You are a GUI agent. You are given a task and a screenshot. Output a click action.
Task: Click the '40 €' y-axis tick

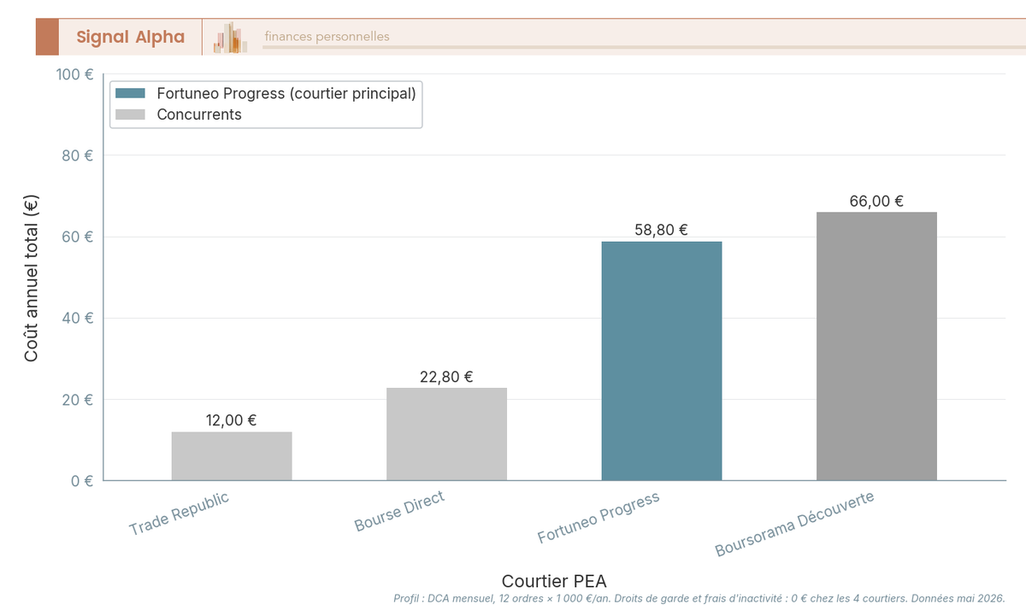(x=79, y=318)
